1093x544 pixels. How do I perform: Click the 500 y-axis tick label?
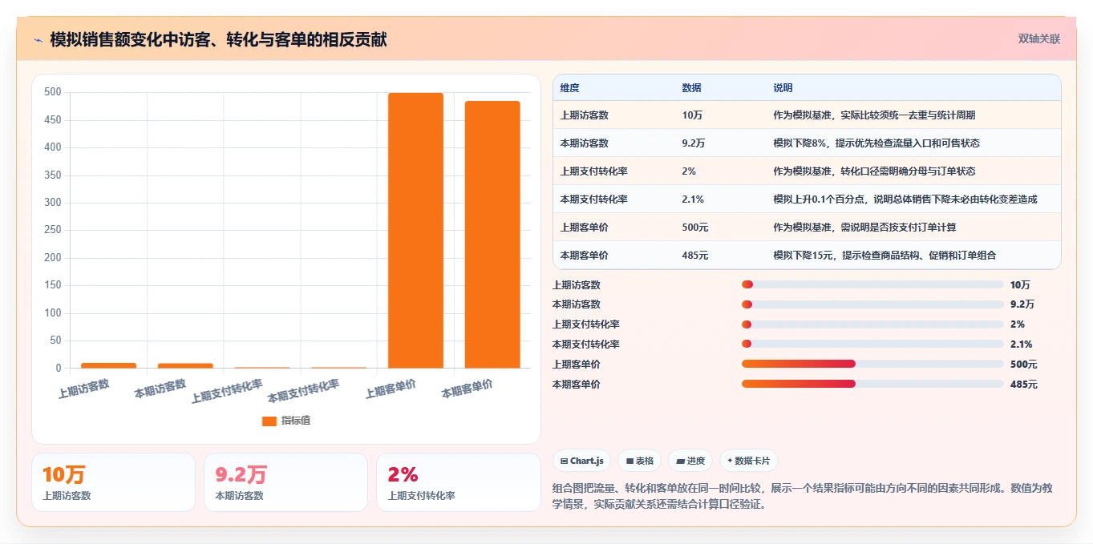click(x=53, y=92)
